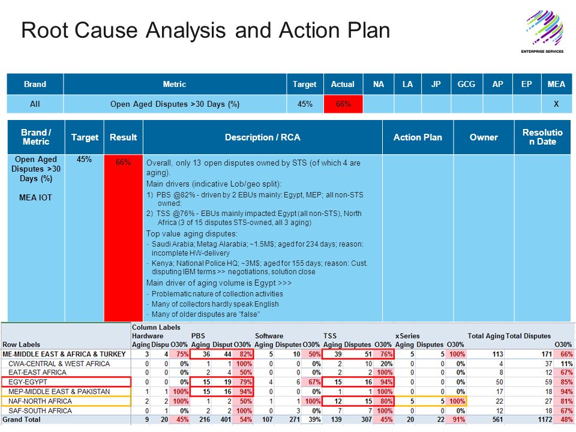
Task: Select the Many of collectors hardly speak English bullet
Action: pos(212,304)
